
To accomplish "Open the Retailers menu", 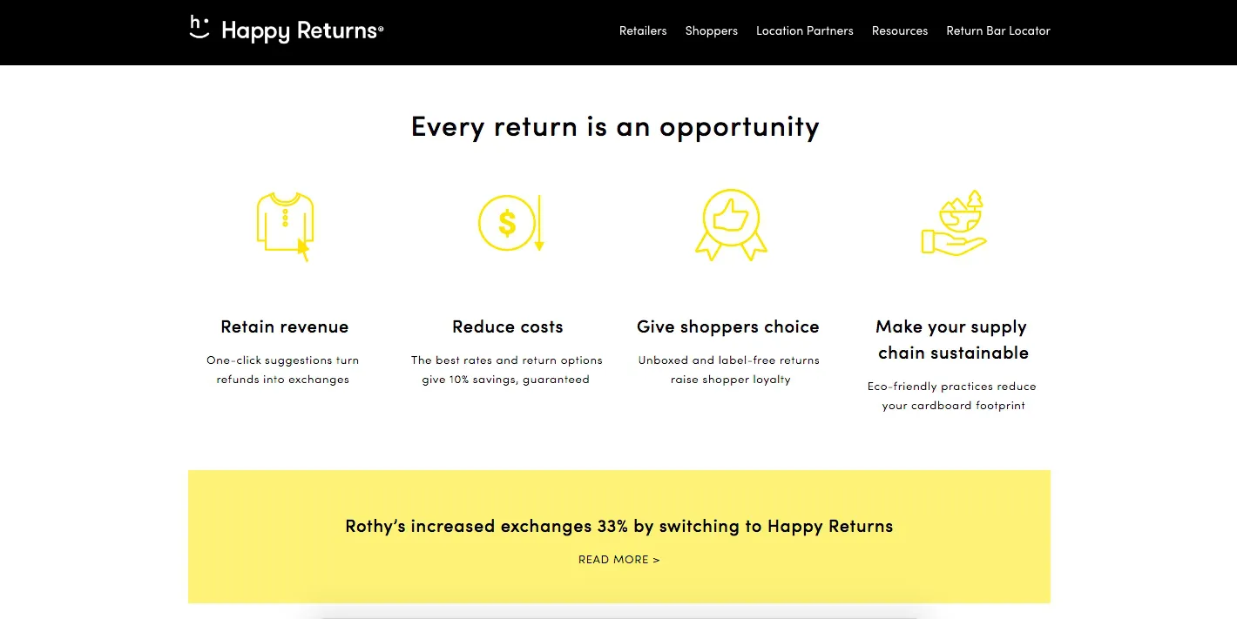I will 643,30.
